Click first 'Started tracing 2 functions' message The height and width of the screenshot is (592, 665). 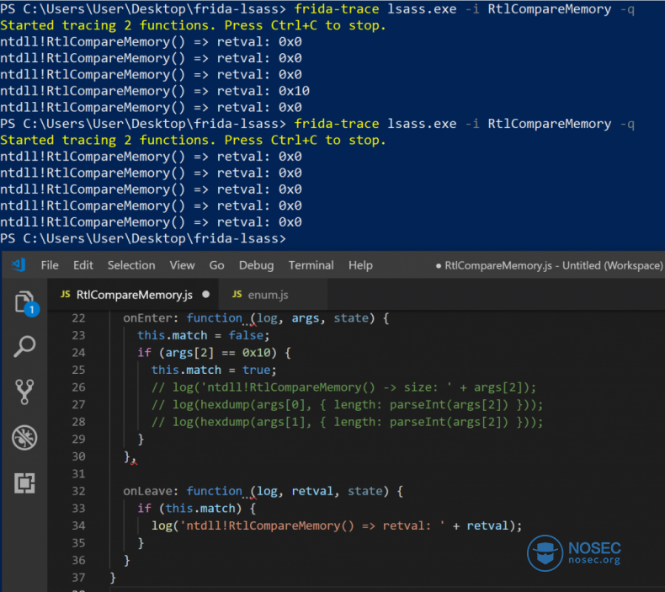pos(193,25)
